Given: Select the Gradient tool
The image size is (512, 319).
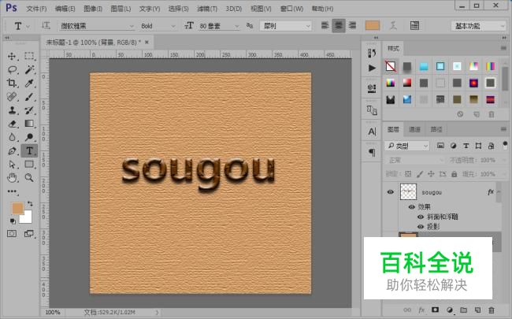Looking at the screenshot, I should 29,124.
